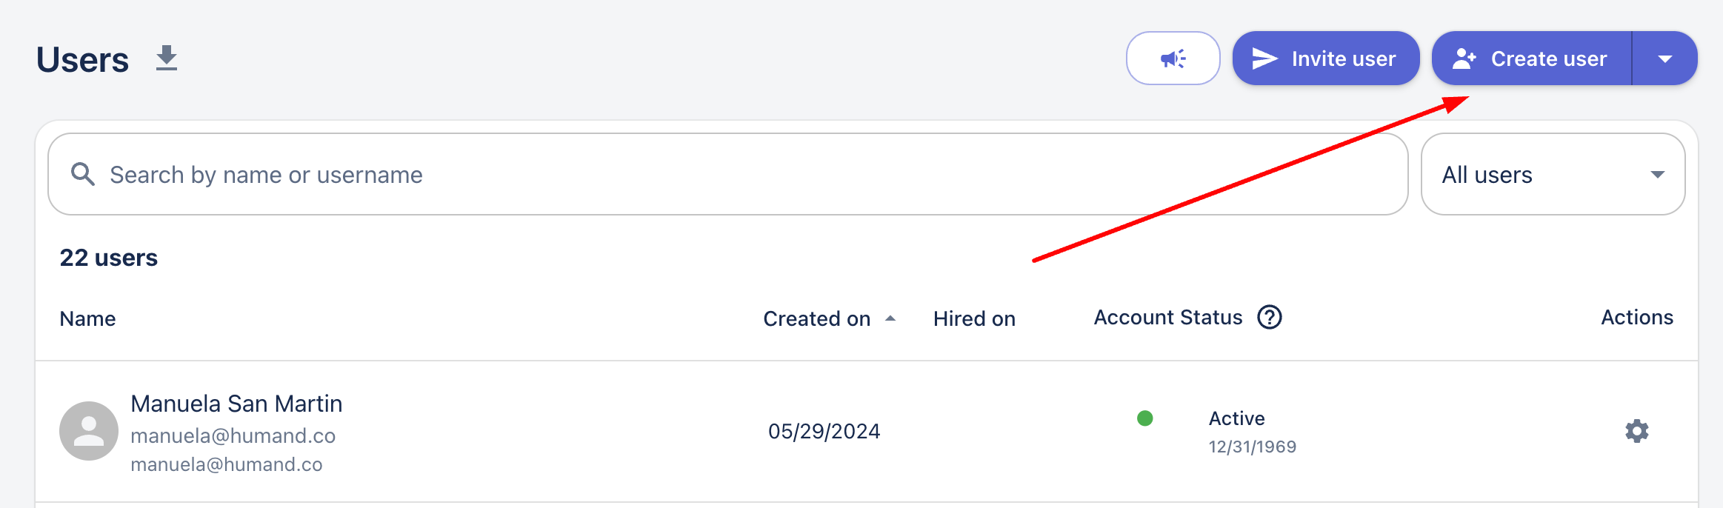Open Manuela San Martin's user profile name
Image resolution: width=1723 pixels, height=508 pixels.
(236, 404)
